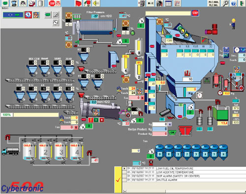
Task: Click storage silo labeled R
Action: click(169, 152)
